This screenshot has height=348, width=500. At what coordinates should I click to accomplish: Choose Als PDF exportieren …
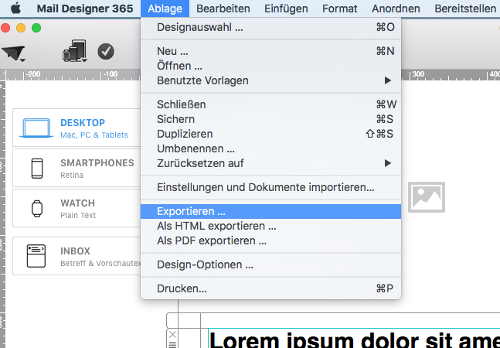point(270,241)
